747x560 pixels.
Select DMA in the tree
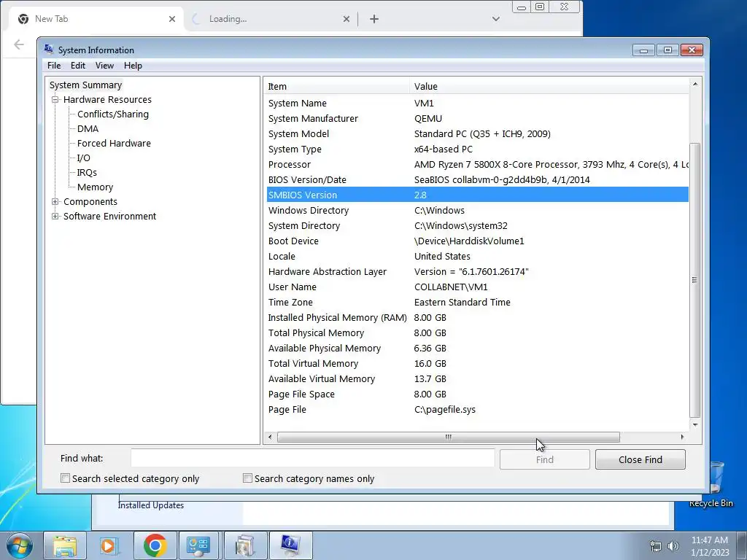88,128
